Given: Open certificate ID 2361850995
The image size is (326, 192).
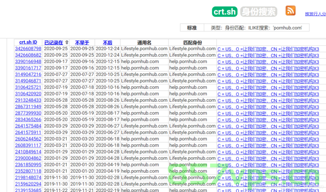Looking at the screenshot, I should pos(28,165).
